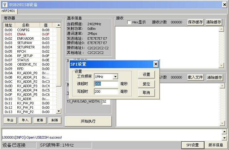Click the 导出 button under register list
Screen dimensions: 229x150
click(x=10, y=120)
